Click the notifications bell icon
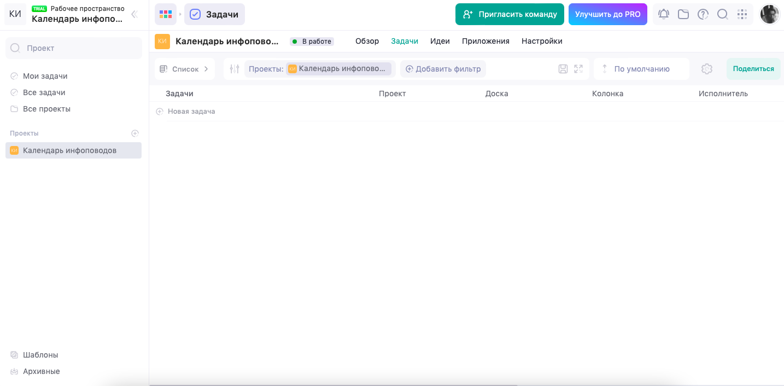 664,14
